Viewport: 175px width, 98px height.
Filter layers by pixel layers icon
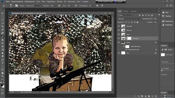(140, 15)
